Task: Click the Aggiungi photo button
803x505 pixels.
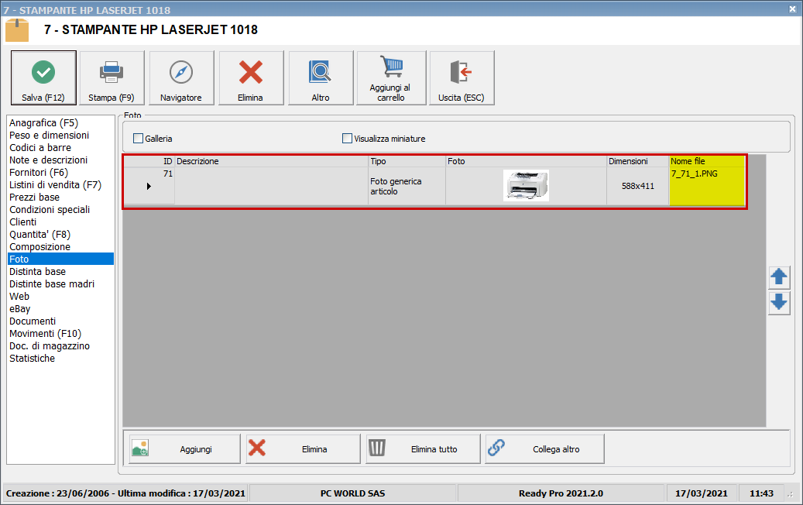Action: (184, 449)
